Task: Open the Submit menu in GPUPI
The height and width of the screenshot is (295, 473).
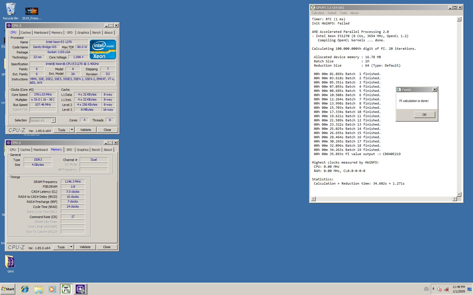Action: (332, 13)
